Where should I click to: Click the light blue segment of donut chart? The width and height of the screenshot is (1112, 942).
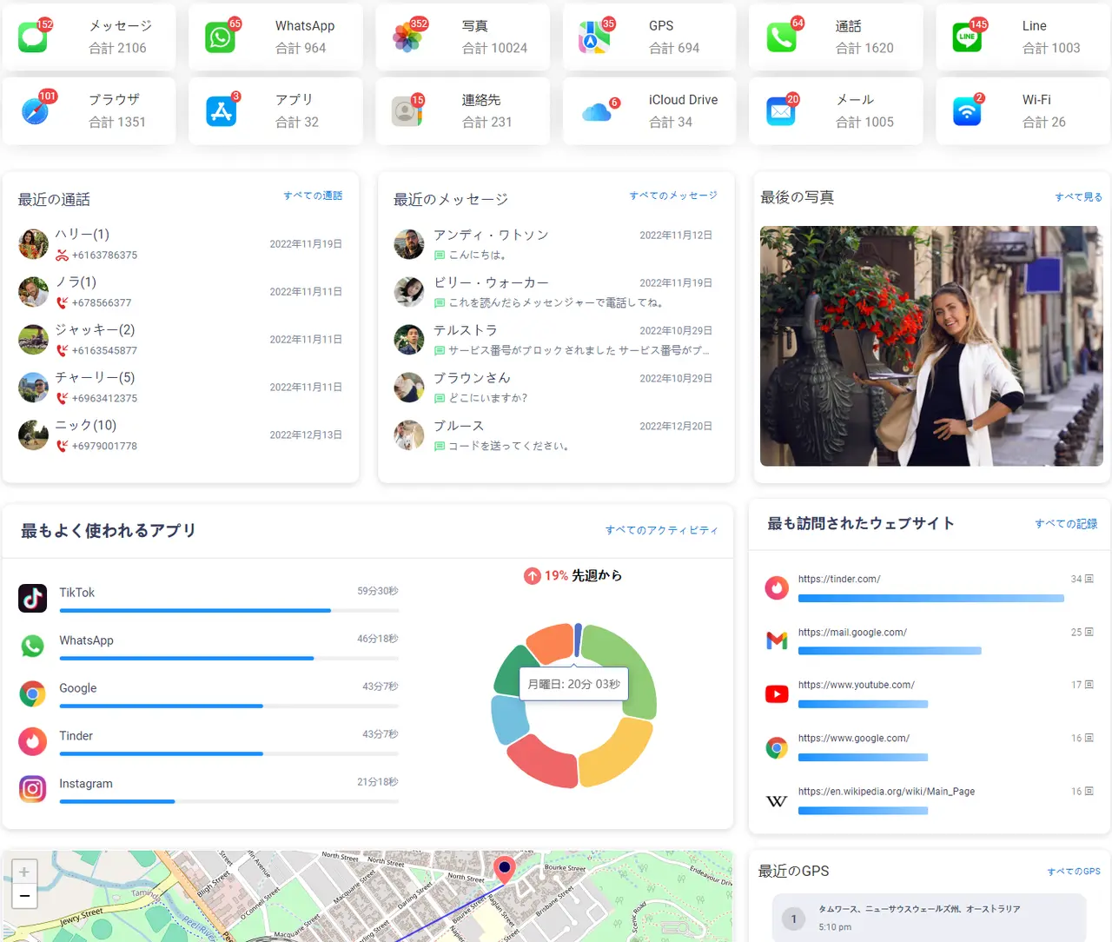508,720
